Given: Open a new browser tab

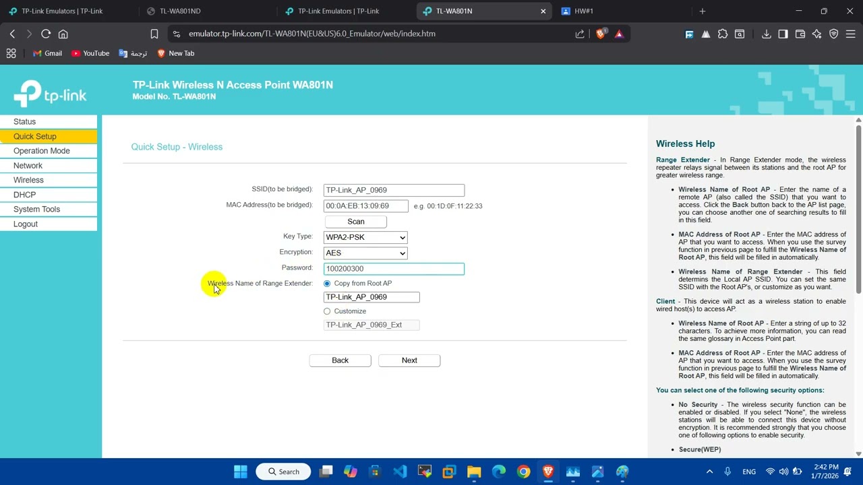Looking at the screenshot, I should coord(702,11).
